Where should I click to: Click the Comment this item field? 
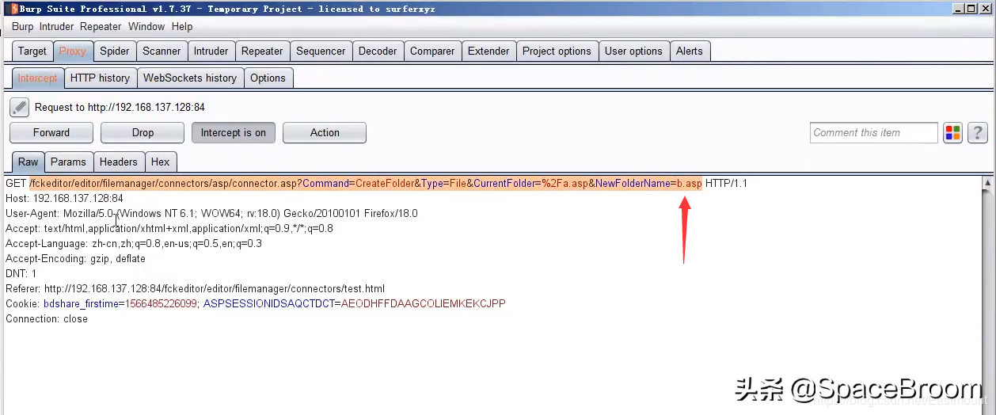tap(874, 133)
